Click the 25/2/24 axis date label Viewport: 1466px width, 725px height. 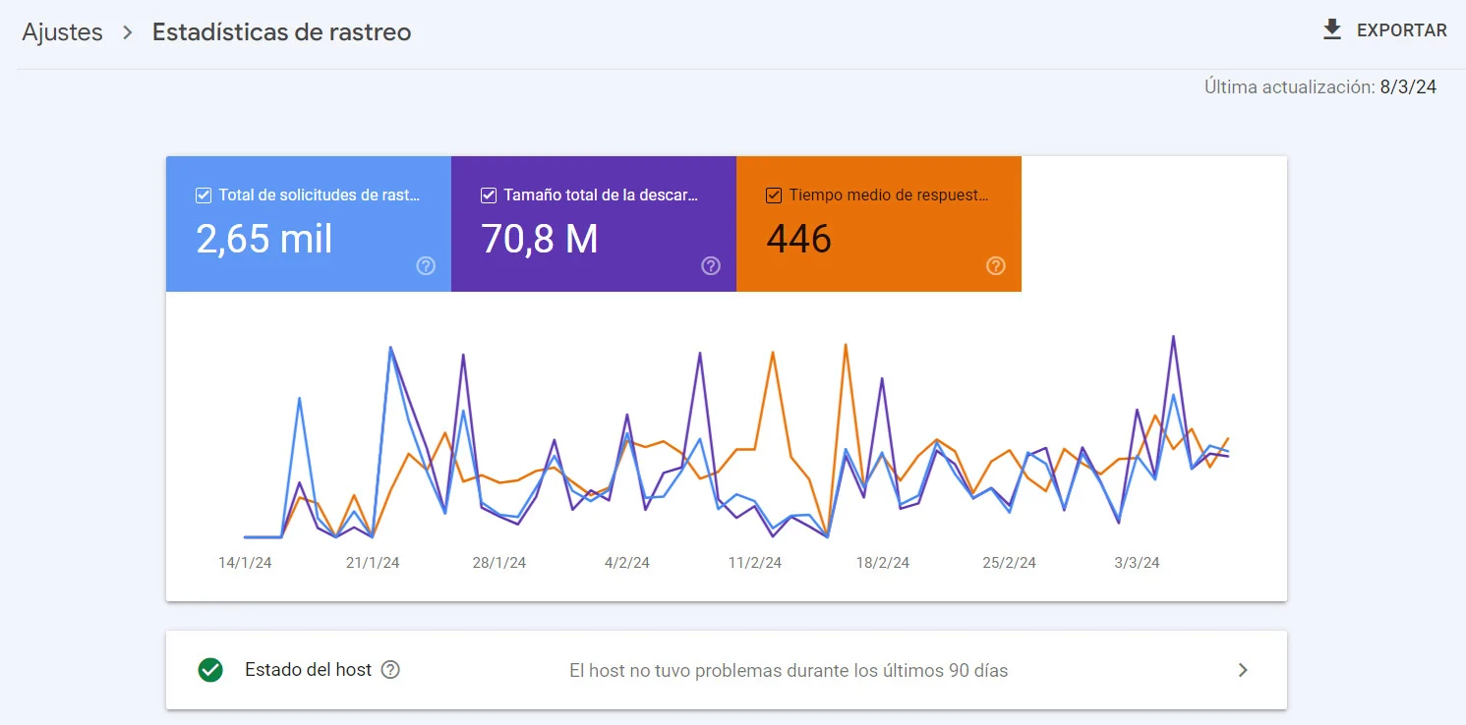[1010, 563]
